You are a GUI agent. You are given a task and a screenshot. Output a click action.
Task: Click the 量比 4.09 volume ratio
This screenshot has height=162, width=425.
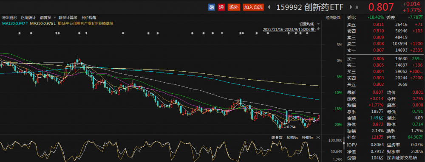(x=418, y=118)
